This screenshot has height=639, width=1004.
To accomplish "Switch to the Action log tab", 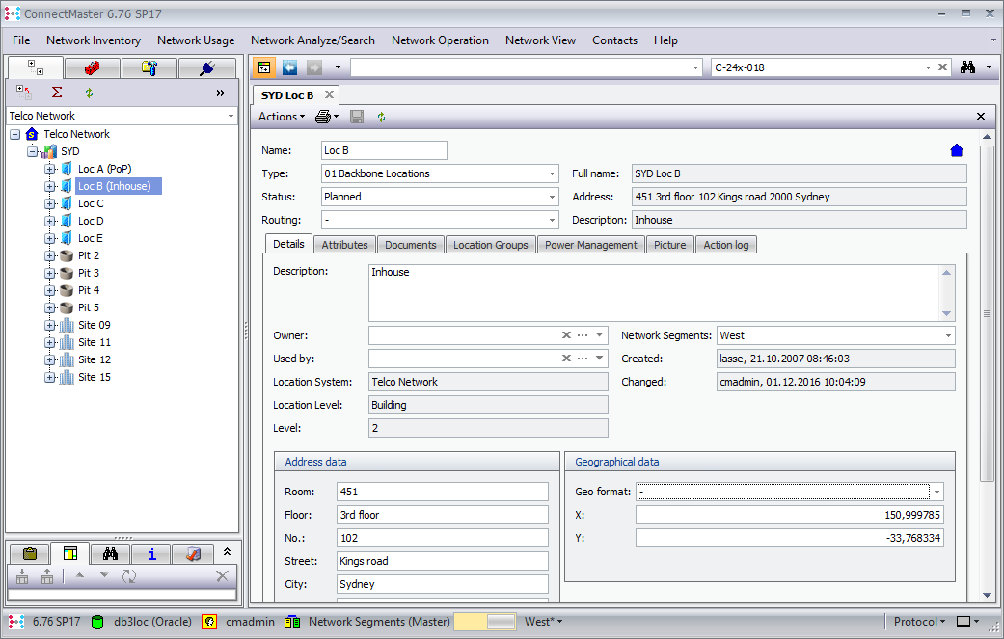I will click(726, 245).
